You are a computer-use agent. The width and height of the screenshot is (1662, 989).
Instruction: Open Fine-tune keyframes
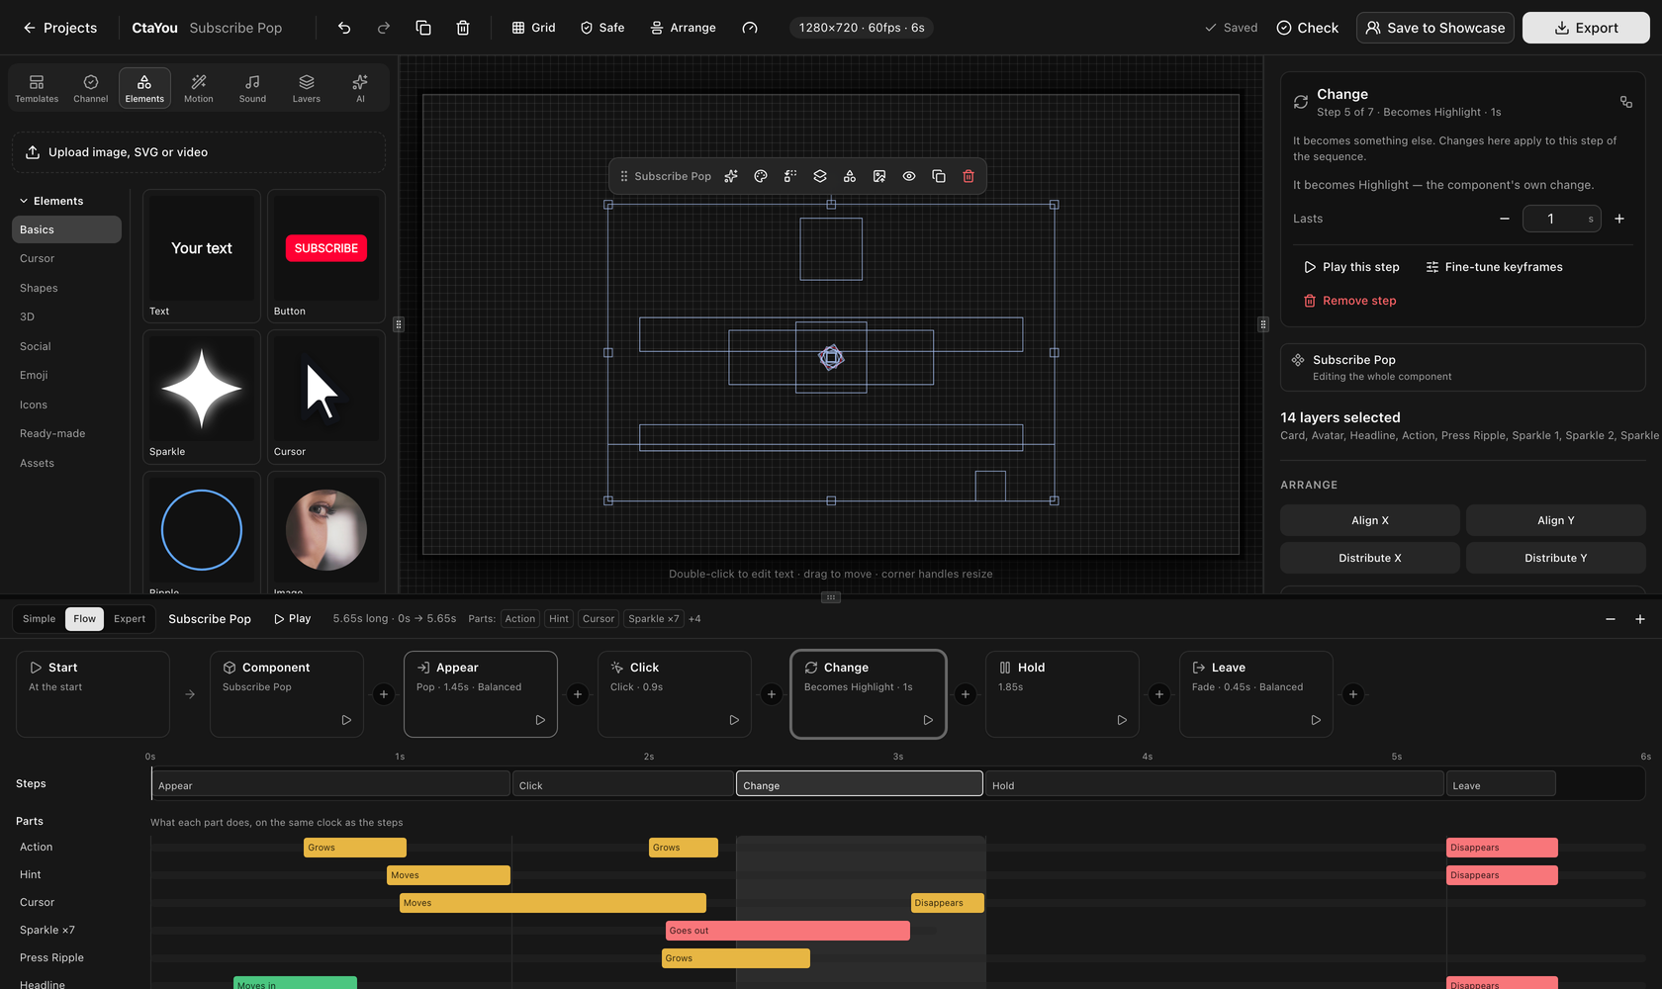tap(1494, 267)
